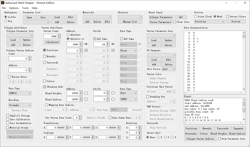Open the Options menu
Screen dimensions: 250x147
tap(14, 8)
